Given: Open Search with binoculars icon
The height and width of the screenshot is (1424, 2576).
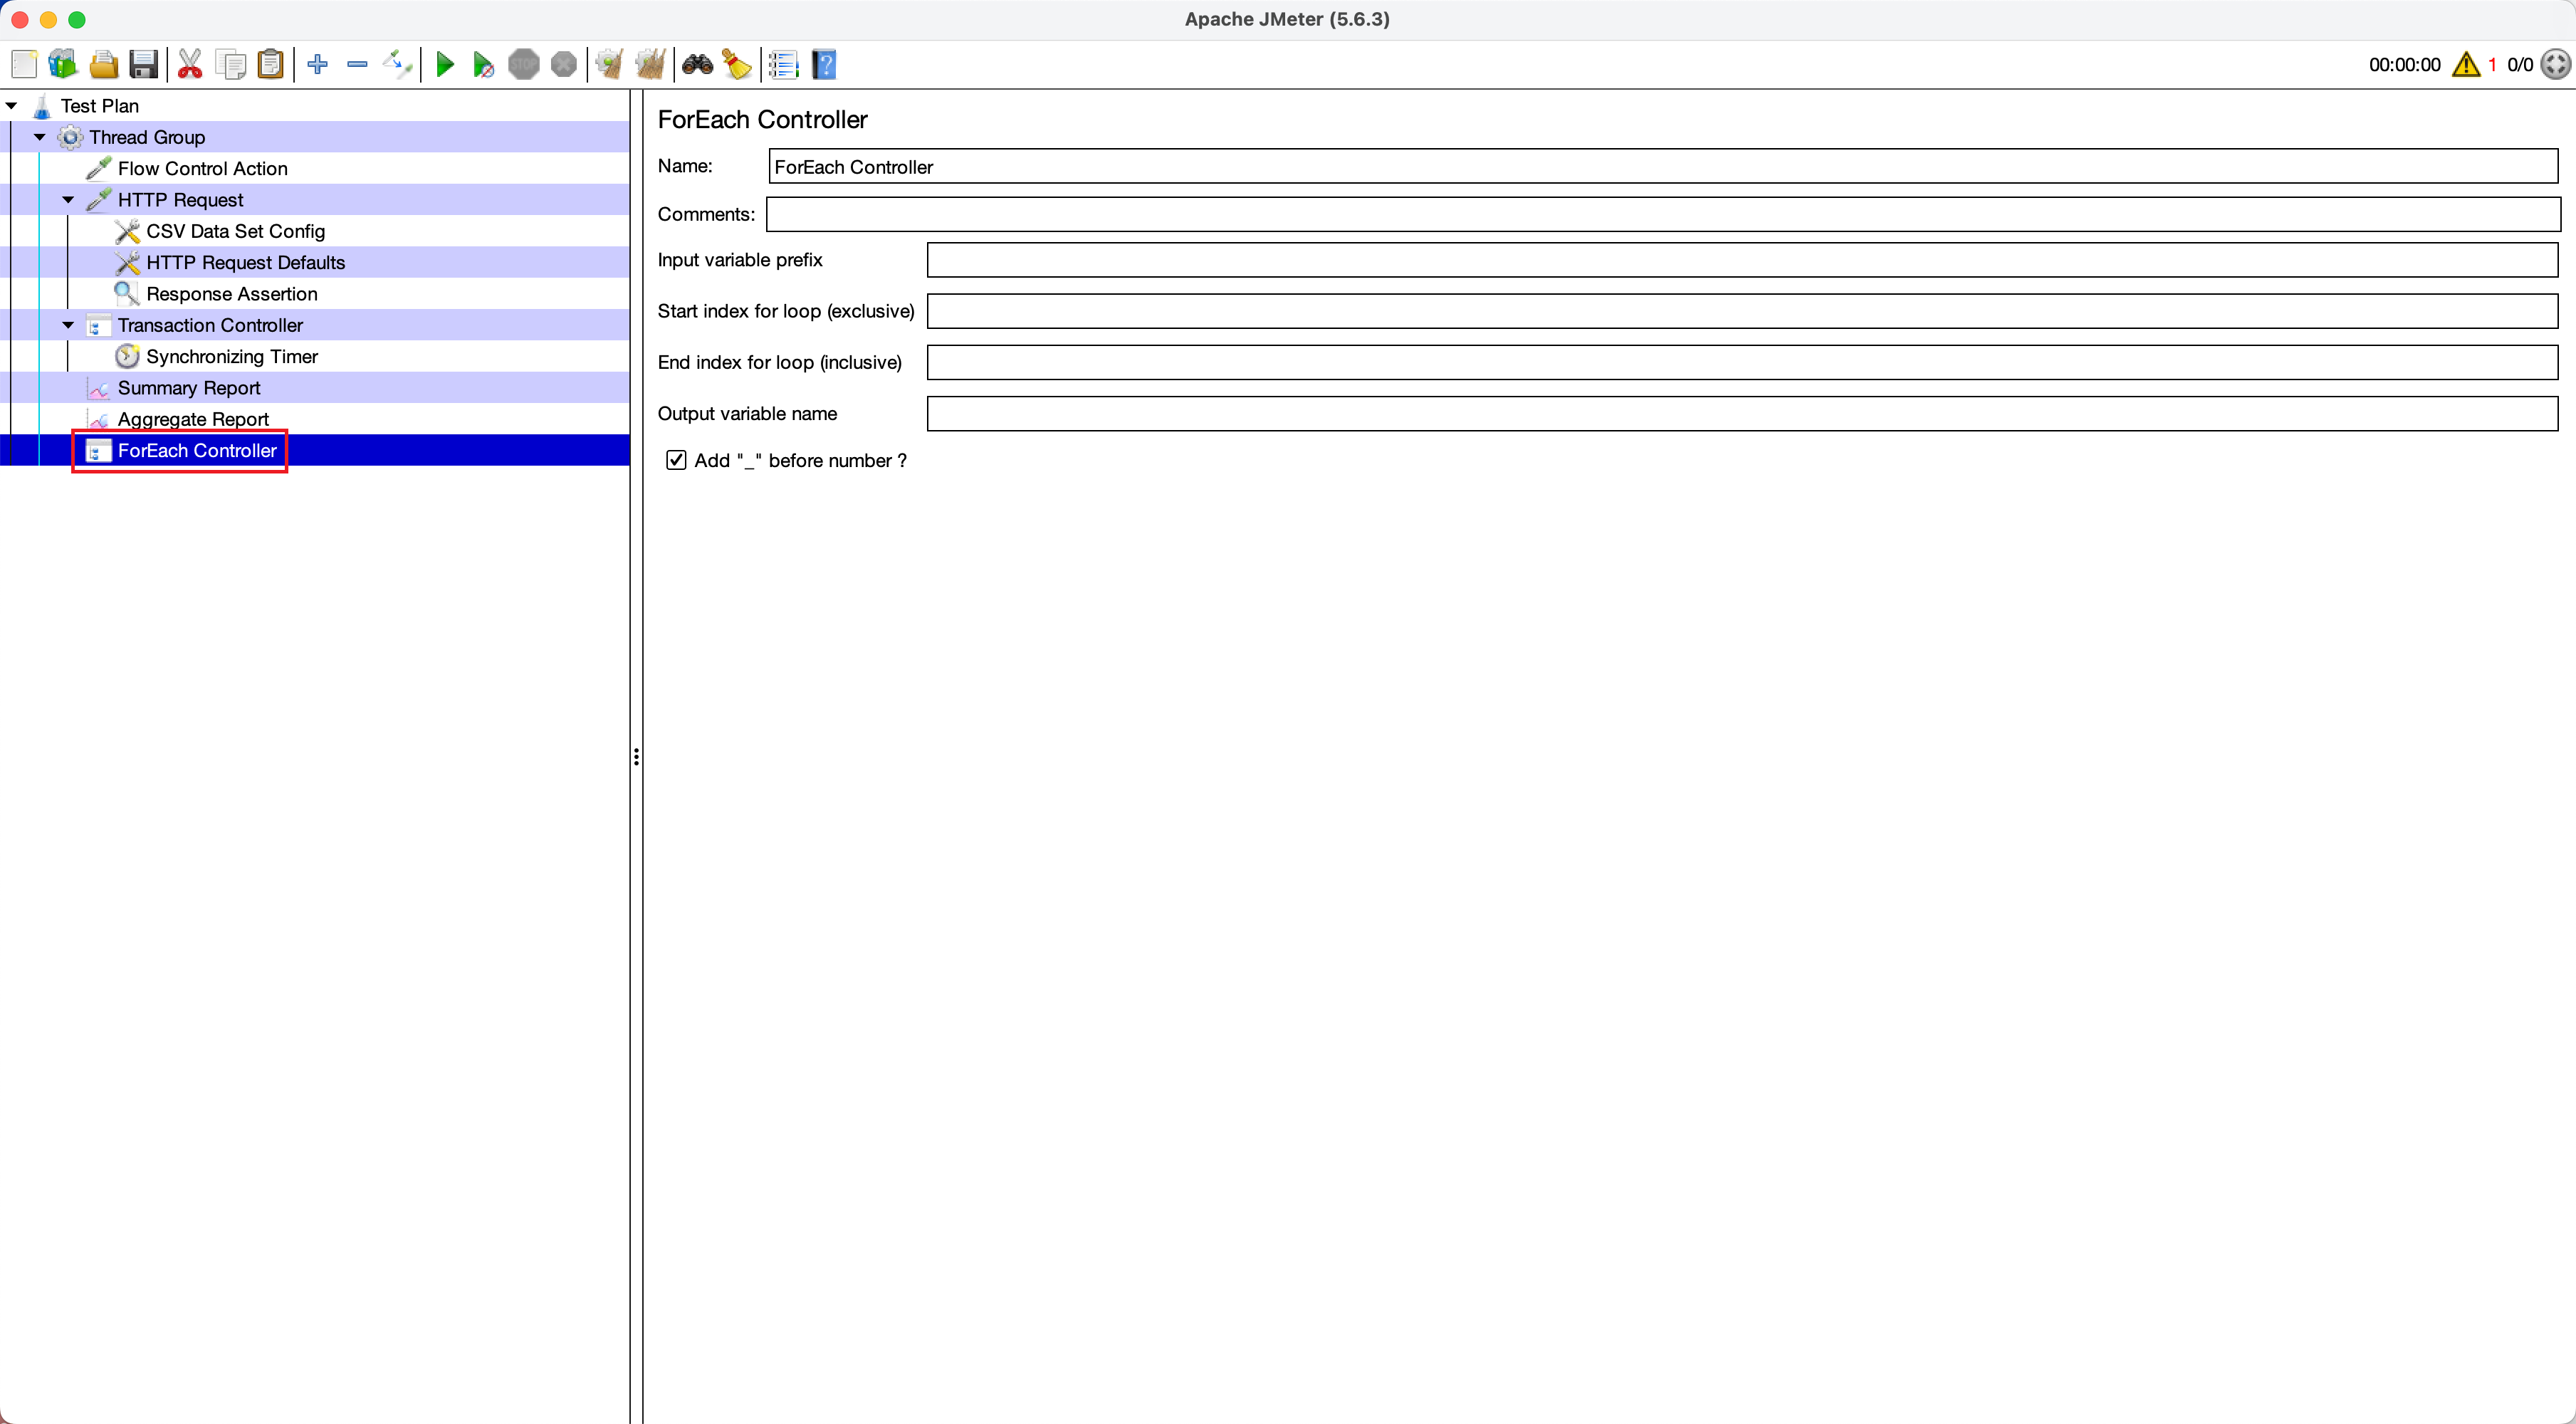Looking at the screenshot, I should 697,65.
